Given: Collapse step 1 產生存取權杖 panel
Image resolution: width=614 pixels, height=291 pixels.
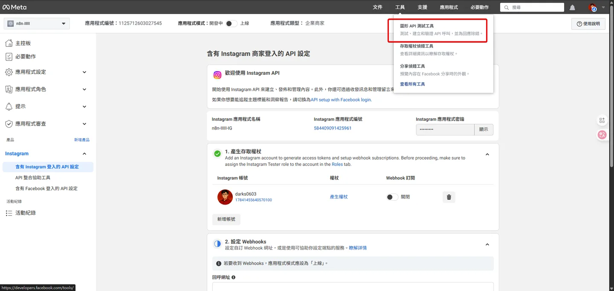Looking at the screenshot, I should click(487, 154).
